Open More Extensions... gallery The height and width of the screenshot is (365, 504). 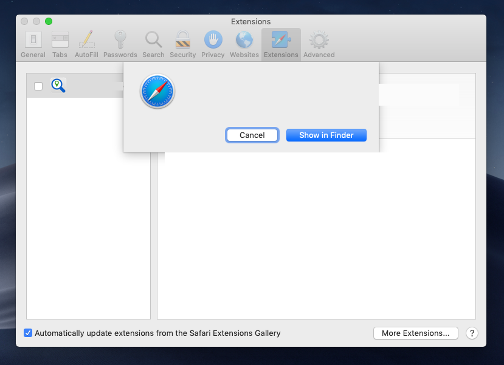(x=415, y=333)
